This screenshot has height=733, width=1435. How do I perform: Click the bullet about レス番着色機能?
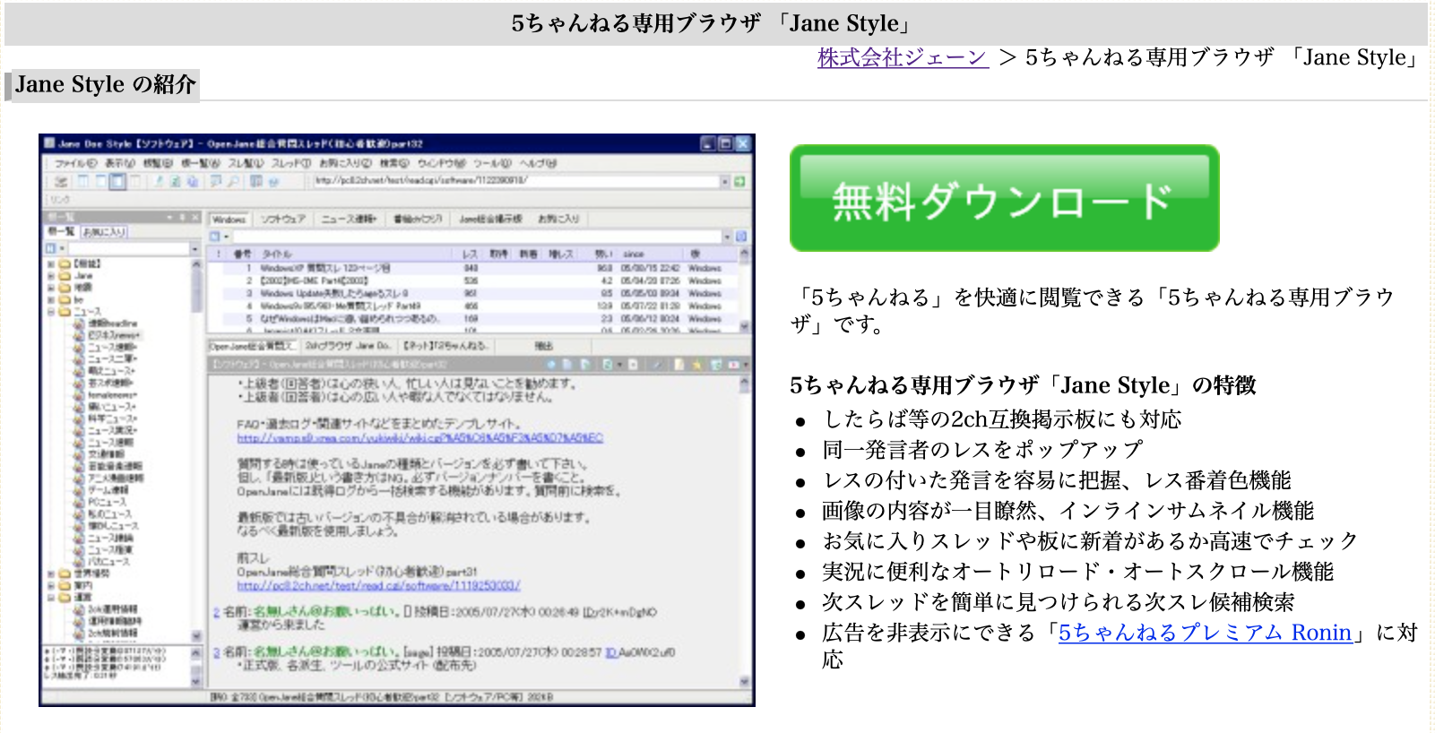point(1057,480)
